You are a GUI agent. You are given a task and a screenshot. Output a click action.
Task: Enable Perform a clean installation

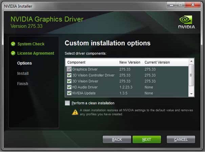pos(67,103)
